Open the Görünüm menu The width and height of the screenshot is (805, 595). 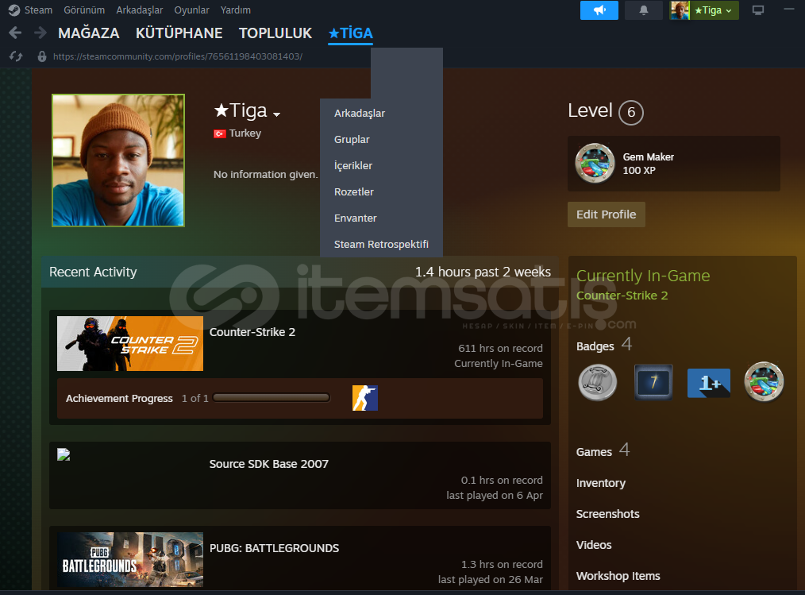tap(84, 10)
